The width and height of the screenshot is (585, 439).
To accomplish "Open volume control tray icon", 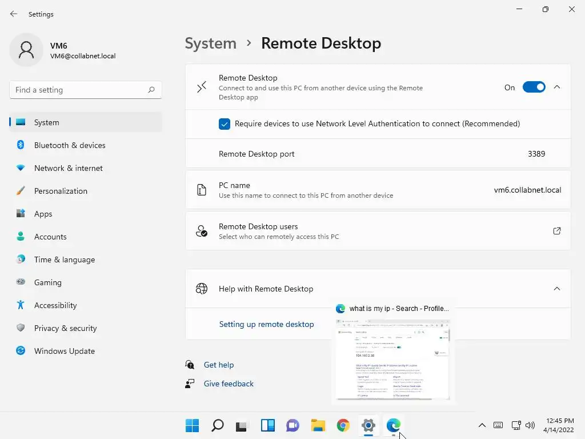I will coord(530,425).
